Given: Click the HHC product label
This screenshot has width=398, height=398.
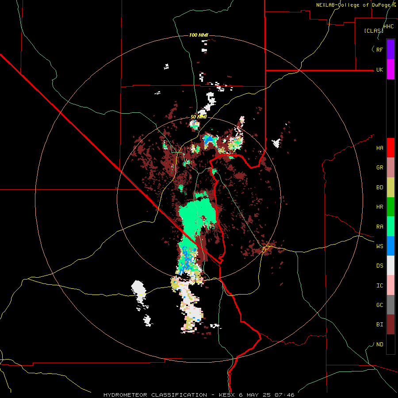Looking at the screenshot, I should [x=389, y=27].
